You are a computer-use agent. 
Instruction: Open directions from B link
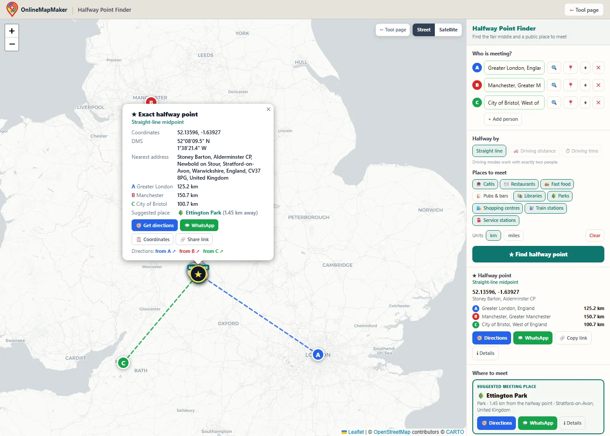coord(189,251)
